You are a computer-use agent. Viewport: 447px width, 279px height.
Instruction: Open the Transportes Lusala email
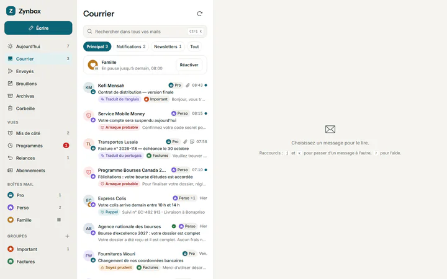click(x=145, y=149)
